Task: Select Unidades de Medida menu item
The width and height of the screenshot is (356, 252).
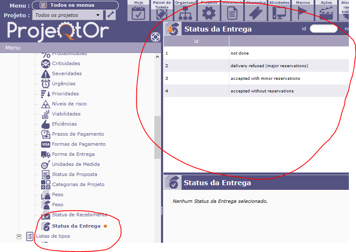Action: pyautogui.click(x=75, y=164)
